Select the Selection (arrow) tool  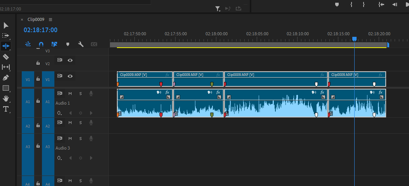pos(6,26)
